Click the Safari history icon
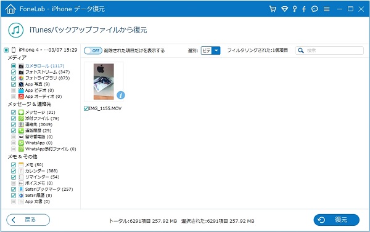This screenshot has width=370, height=232. [x=21, y=196]
